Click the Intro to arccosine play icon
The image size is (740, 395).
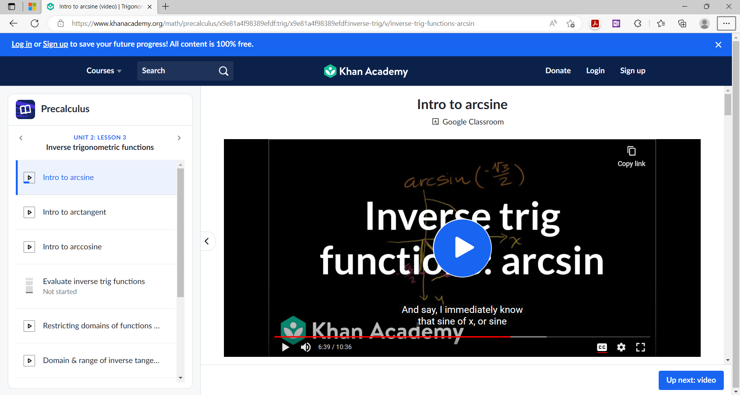pyautogui.click(x=29, y=247)
